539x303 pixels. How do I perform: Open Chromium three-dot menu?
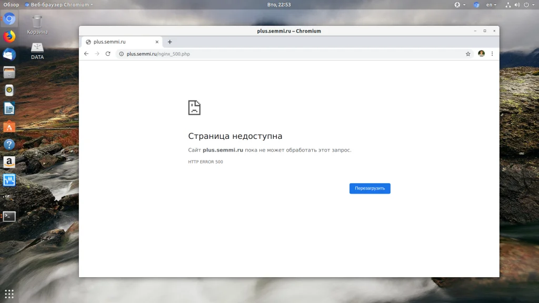[492, 54]
